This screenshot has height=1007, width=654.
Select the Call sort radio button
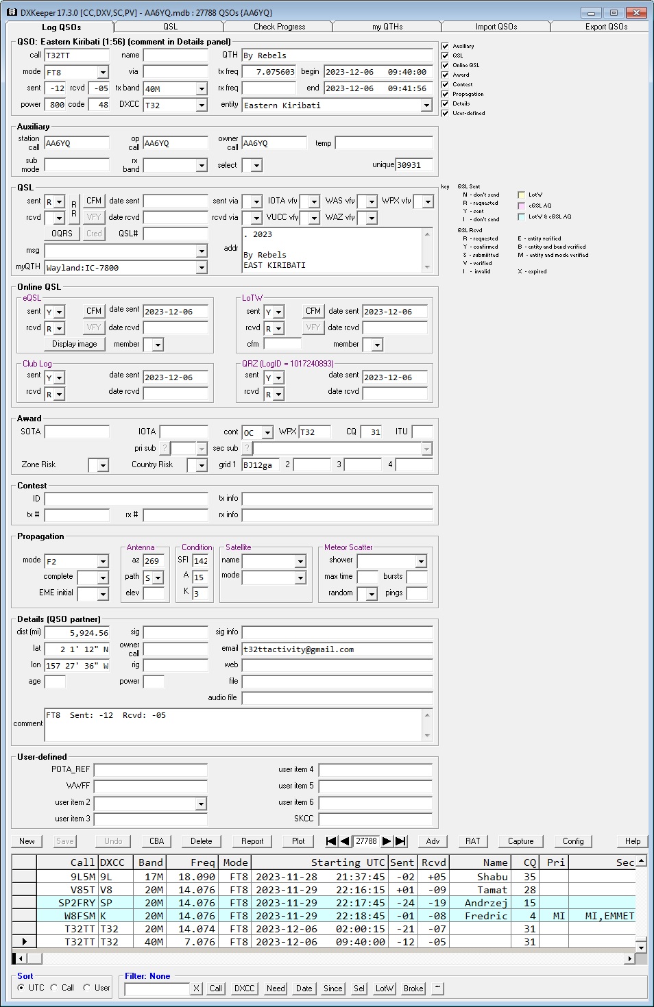coord(54,988)
